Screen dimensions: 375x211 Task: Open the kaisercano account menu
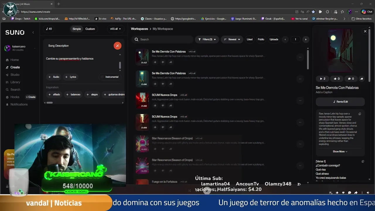[x=20, y=48]
